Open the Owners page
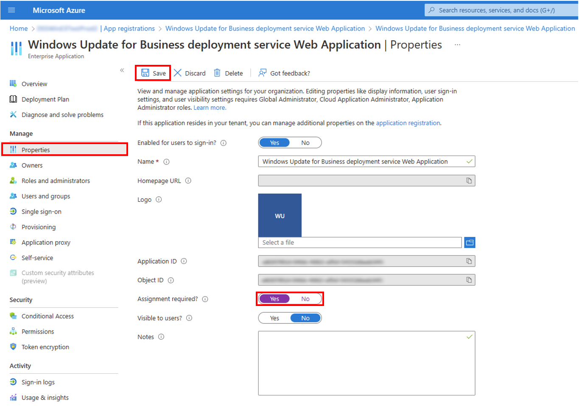Viewport: 579px width, 406px height. coord(32,165)
